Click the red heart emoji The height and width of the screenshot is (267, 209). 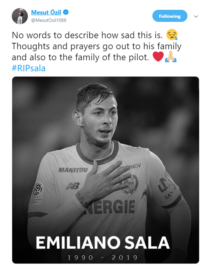coord(158,57)
